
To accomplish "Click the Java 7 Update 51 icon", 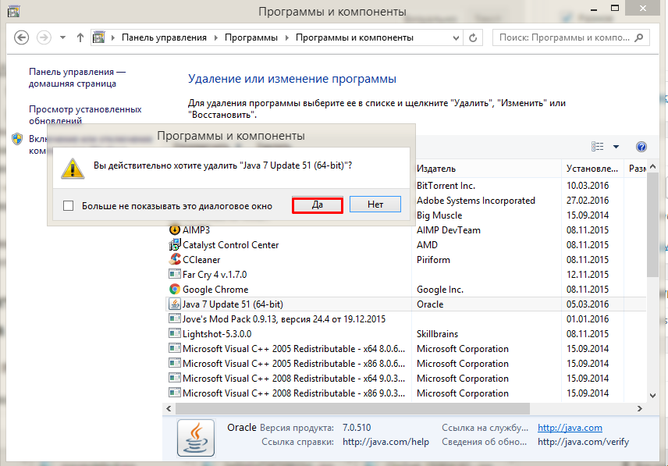I will (175, 304).
